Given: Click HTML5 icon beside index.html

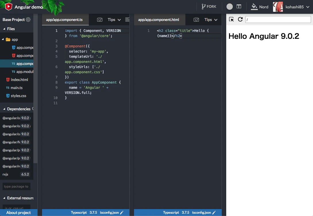Looking at the screenshot, I should (8, 80).
